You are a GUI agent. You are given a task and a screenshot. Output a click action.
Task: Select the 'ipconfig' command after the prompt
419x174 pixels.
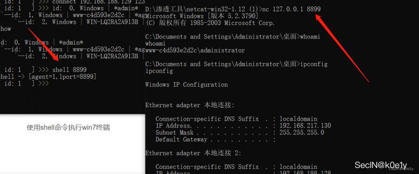point(313,64)
